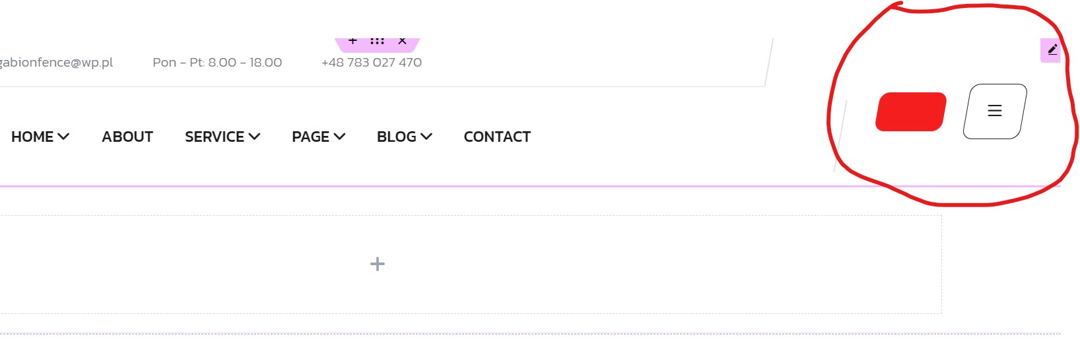Click the gray plus in empty section
The height and width of the screenshot is (341, 1080).
point(378,264)
